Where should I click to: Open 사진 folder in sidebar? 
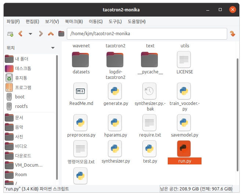tap(29, 137)
